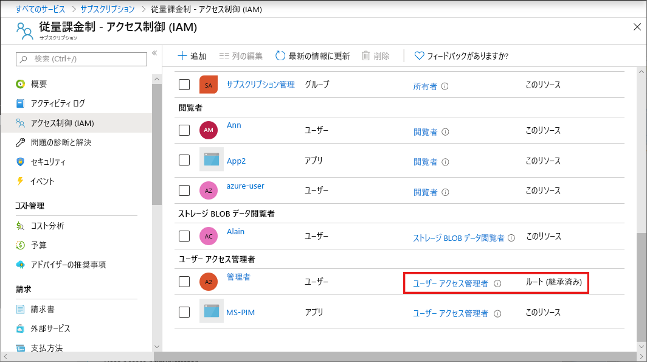This screenshot has height=362, width=647.
Task: Check the Alain row checkbox
Action: 184,236
